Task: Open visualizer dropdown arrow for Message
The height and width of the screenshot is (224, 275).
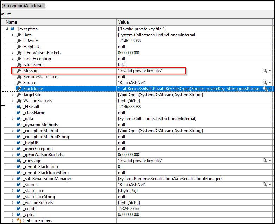Action: pos(270,71)
